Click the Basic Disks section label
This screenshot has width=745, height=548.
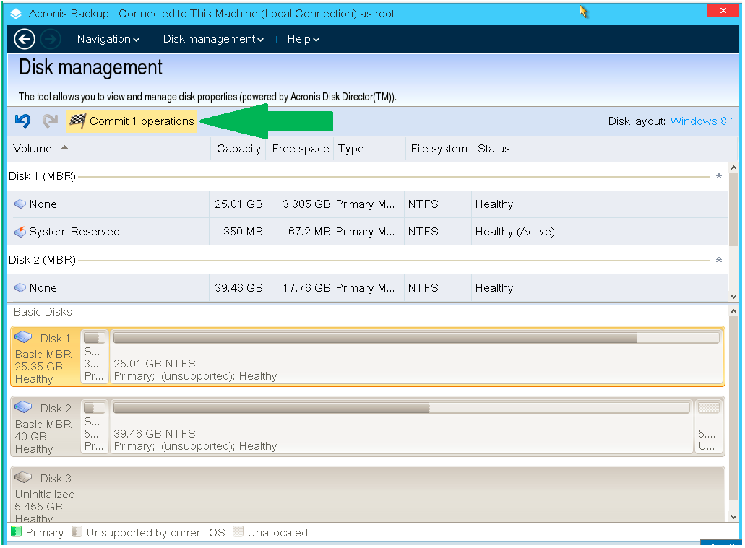point(43,311)
